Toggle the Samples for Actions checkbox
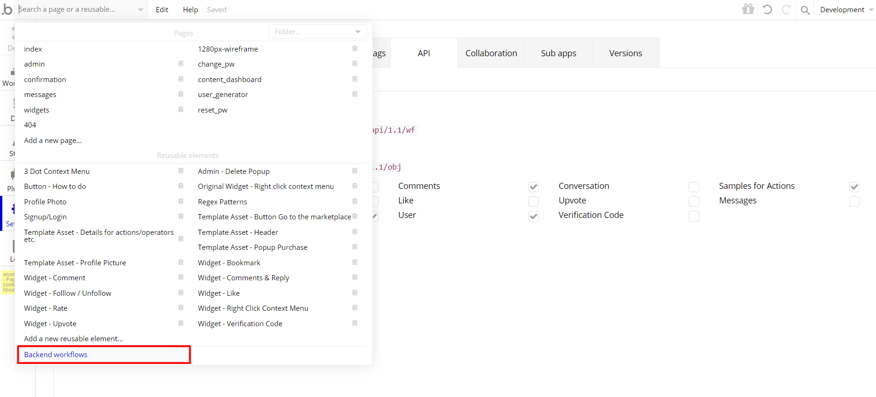 point(854,187)
